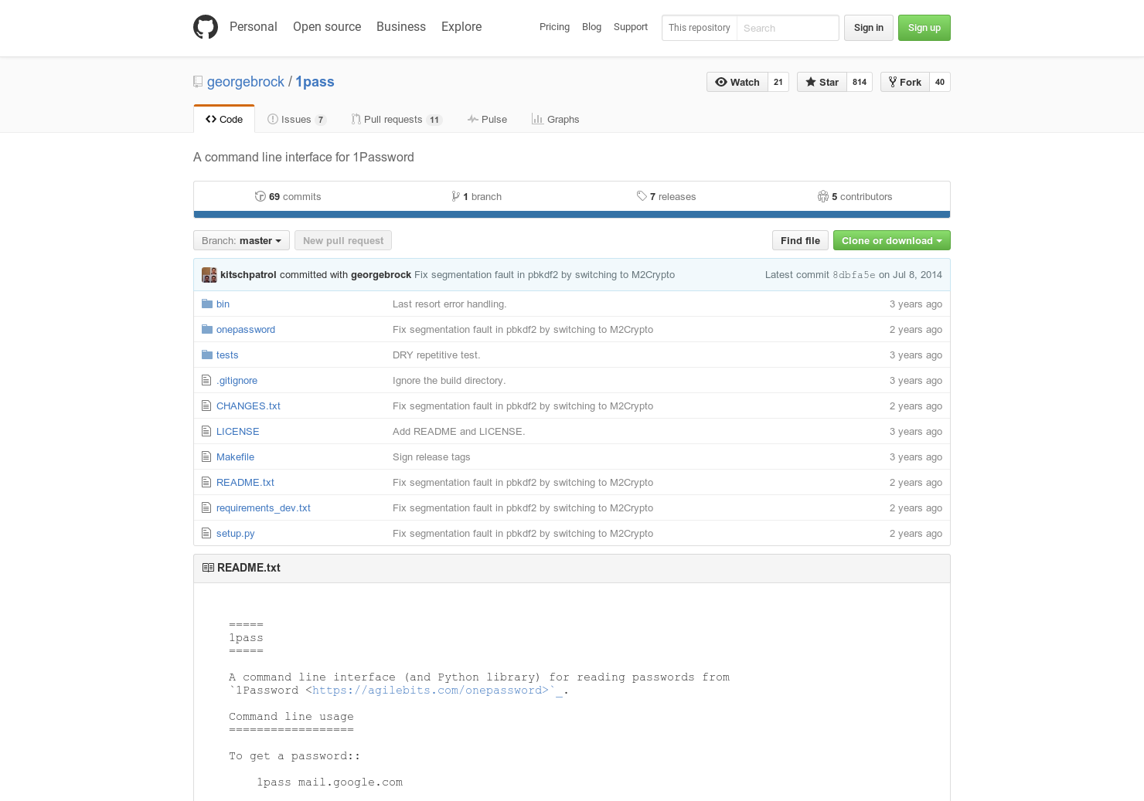Click the Sign in button
Viewport: 1144px width, 801px height.
tap(869, 28)
